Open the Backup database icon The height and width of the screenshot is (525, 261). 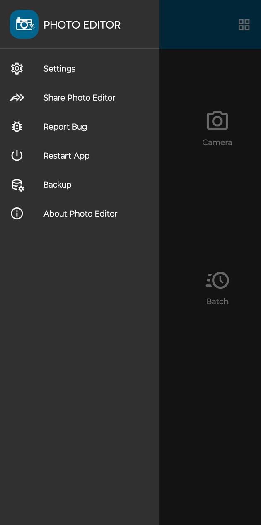pos(17,185)
